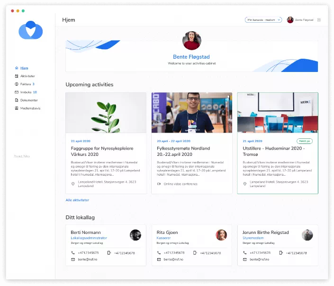
Task: Click Online video conference text
Action: (x=181, y=184)
